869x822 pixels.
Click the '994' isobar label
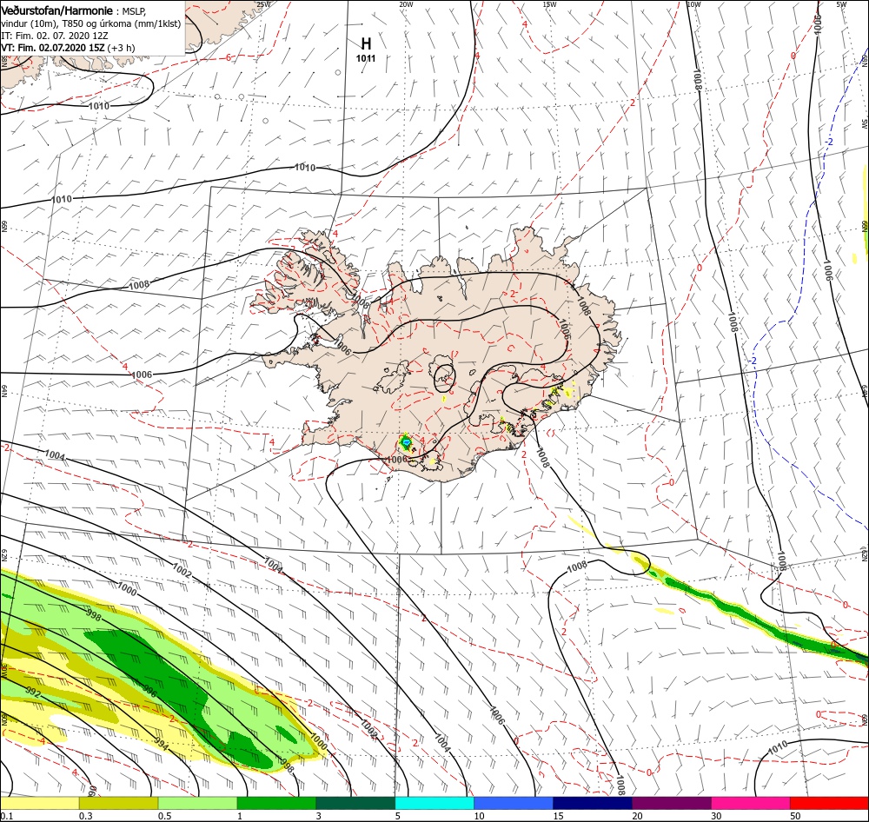[162, 742]
